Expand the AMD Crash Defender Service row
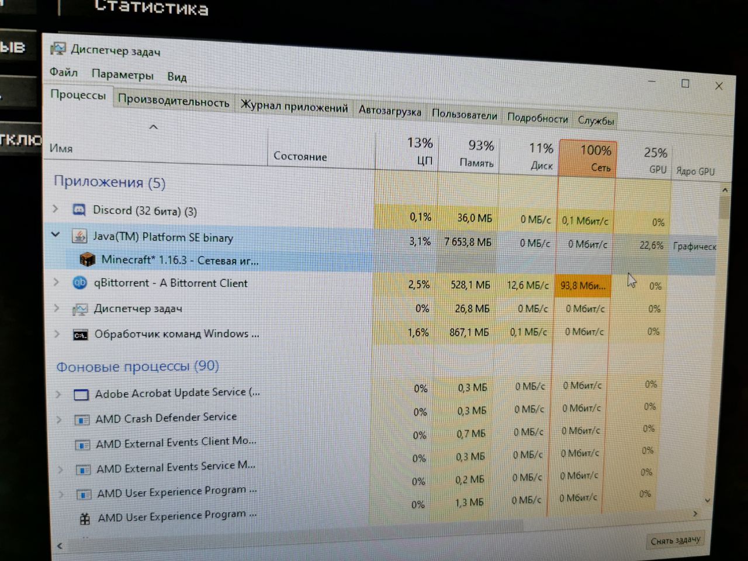 pyautogui.click(x=59, y=420)
